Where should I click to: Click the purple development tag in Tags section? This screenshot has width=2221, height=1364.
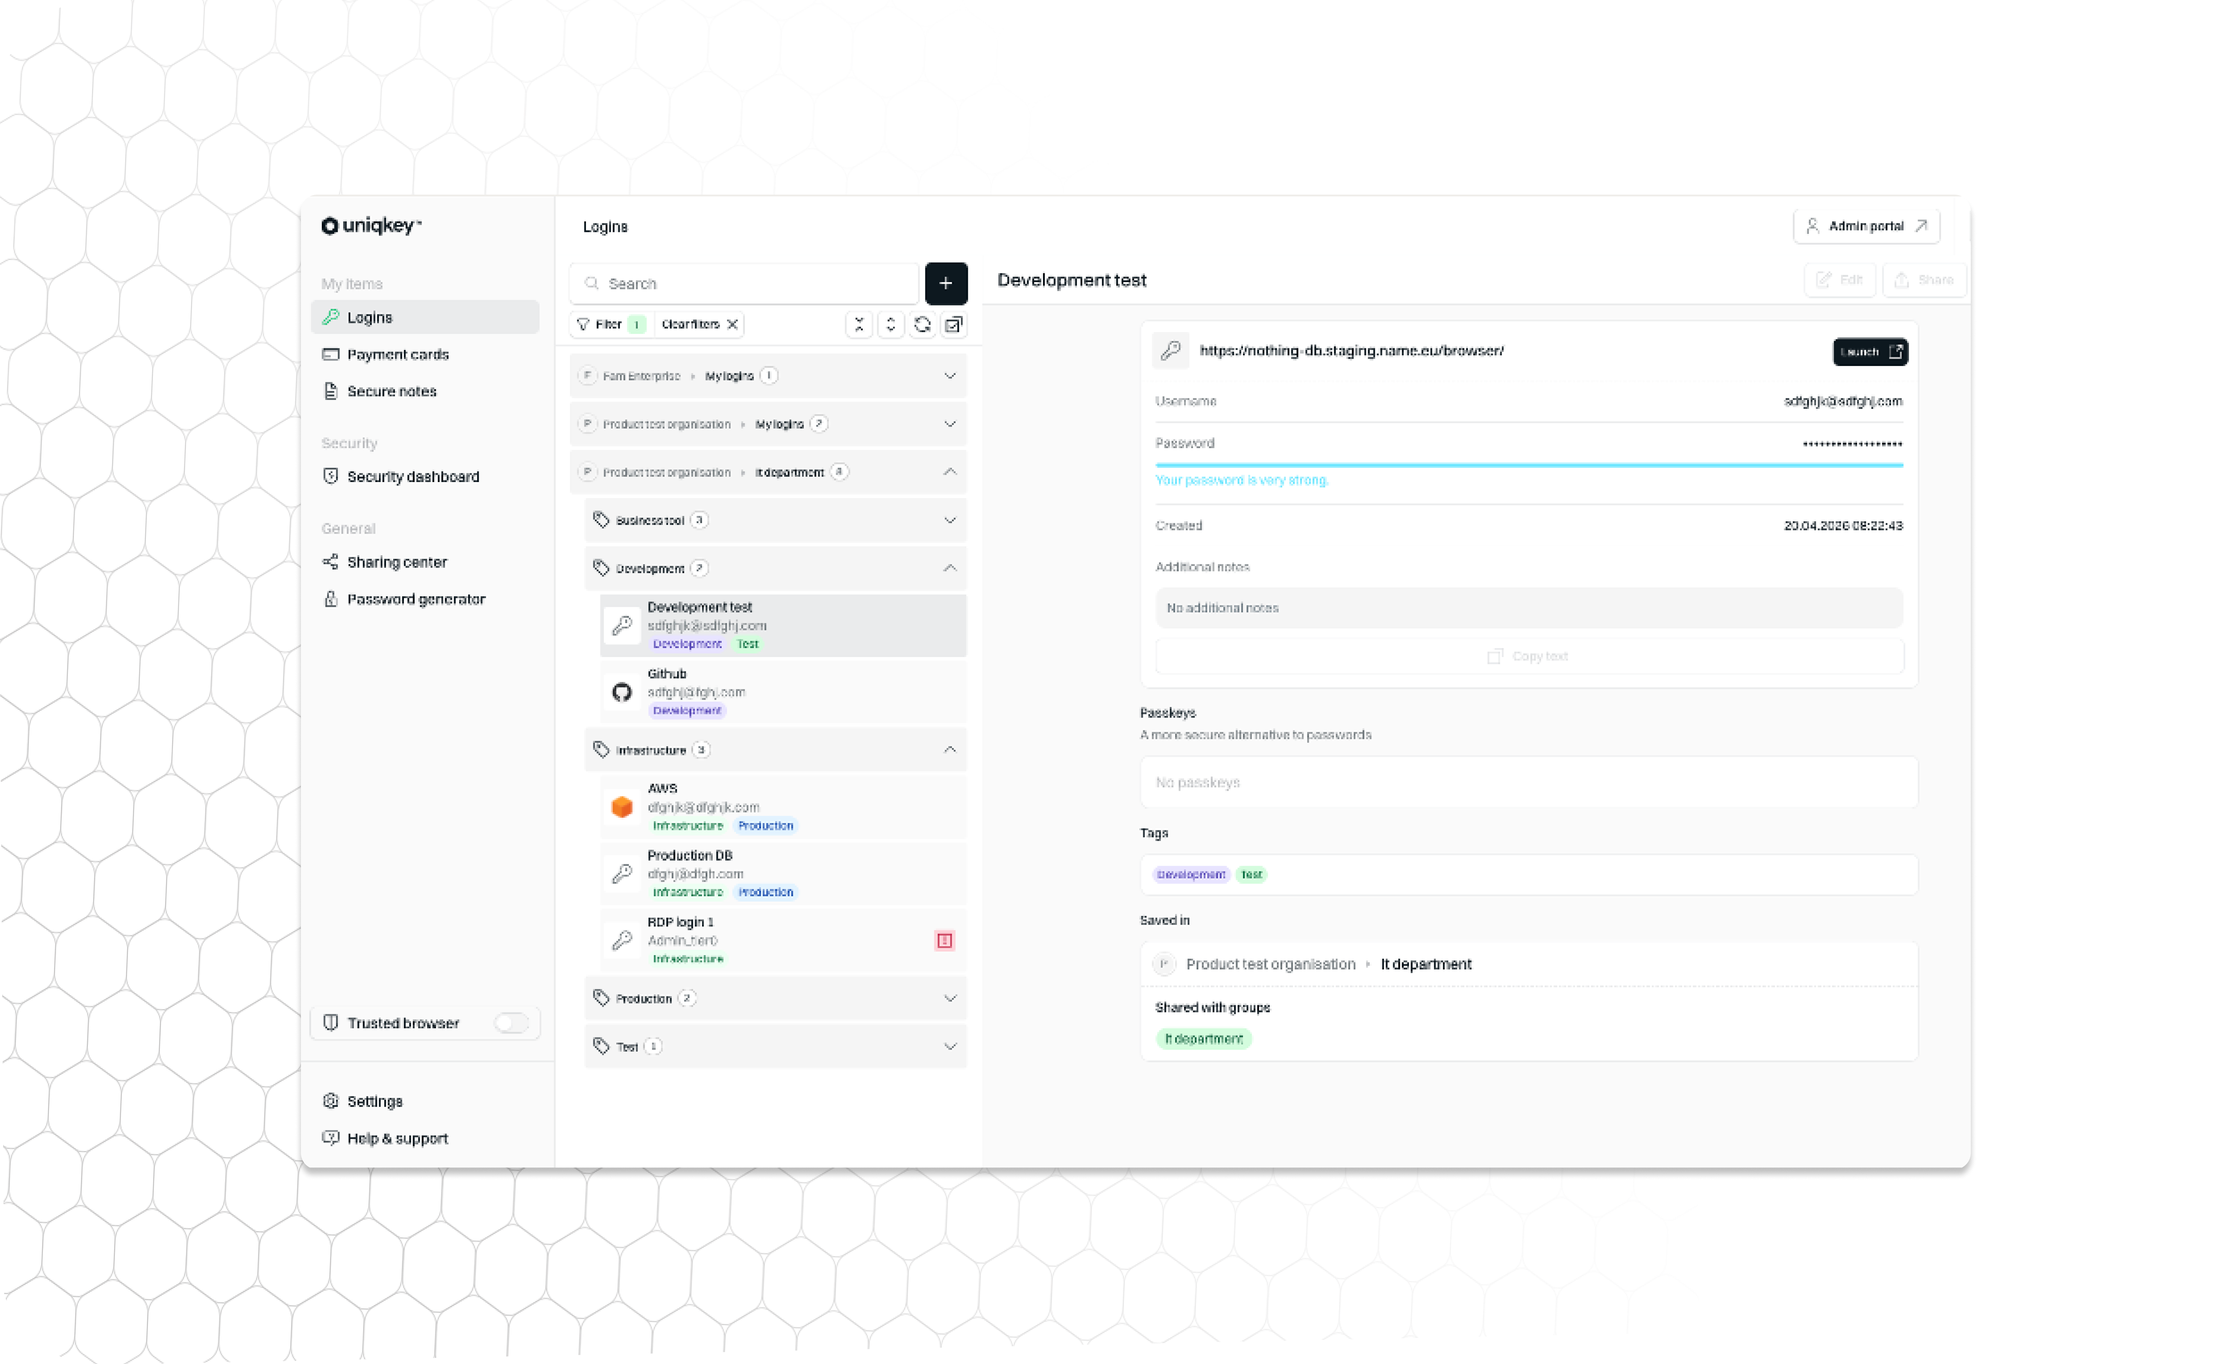point(1191,874)
